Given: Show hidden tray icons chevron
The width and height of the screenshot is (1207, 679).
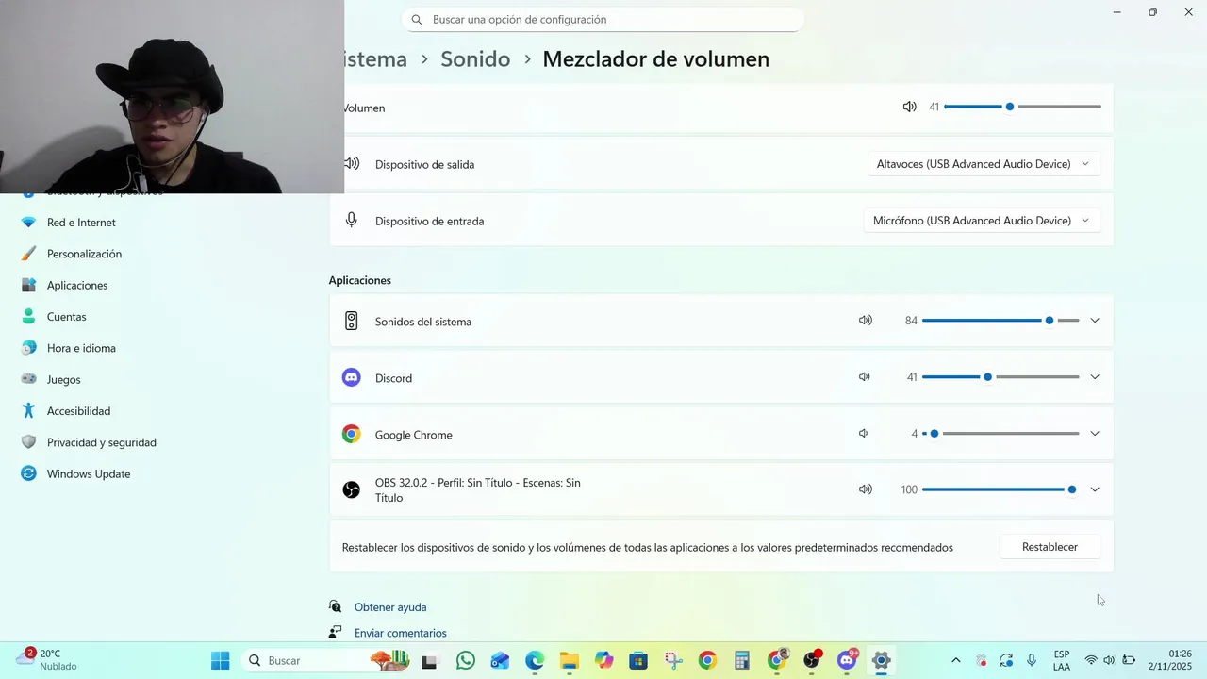Looking at the screenshot, I should tap(955, 660).
